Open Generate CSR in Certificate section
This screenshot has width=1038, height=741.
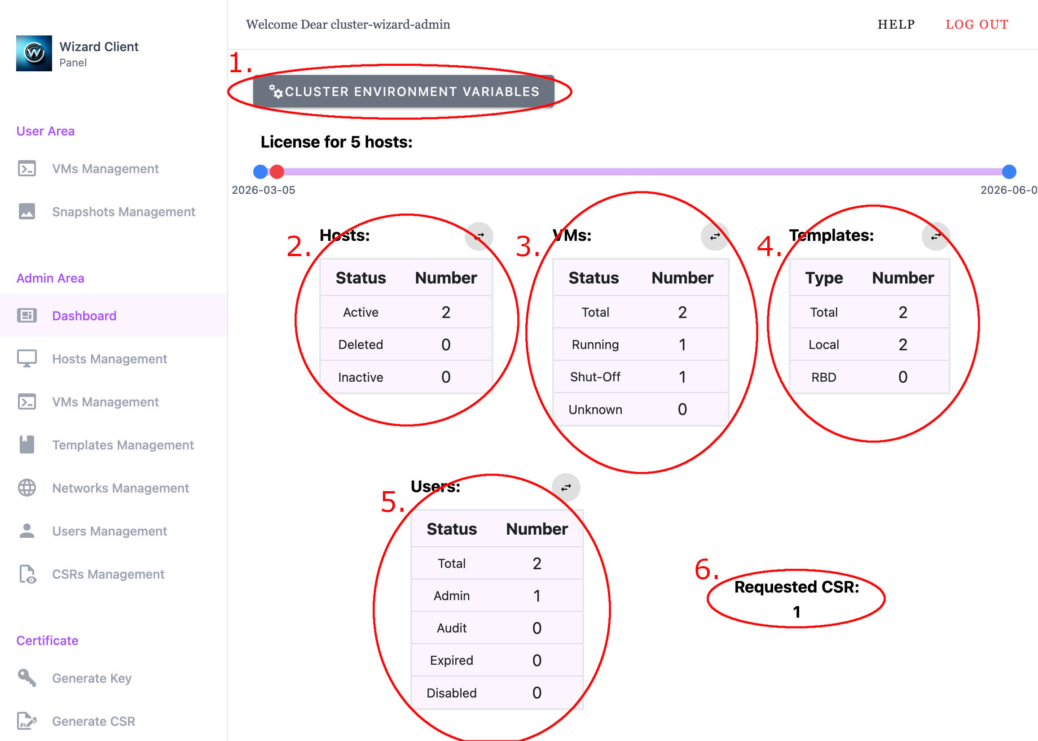coord(94,721)
